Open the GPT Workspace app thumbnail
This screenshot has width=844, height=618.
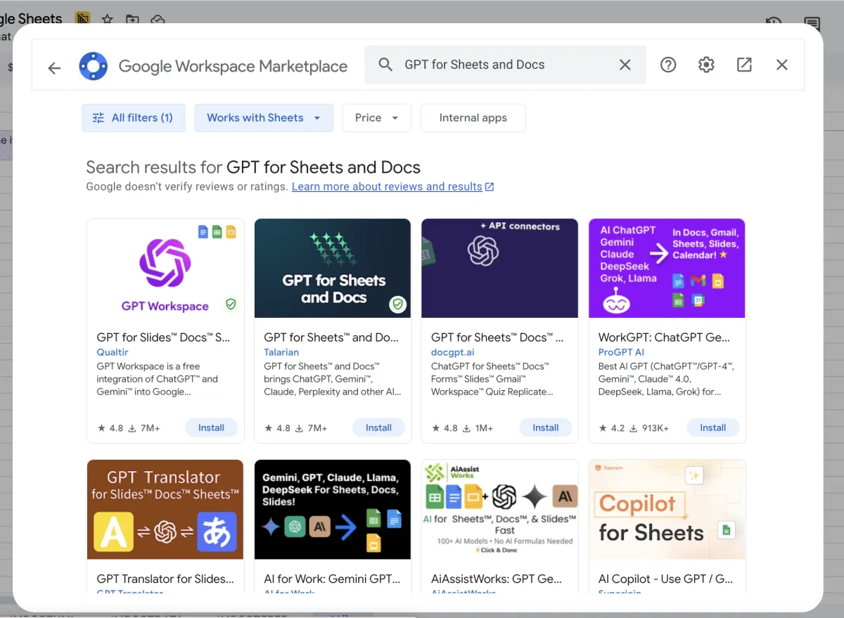[165, 269]
